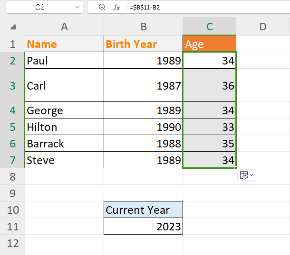The height and width of the screenshot is (255, 290).
Task: Select Steve's age cell 34
Action: click(x=209, y=160)
